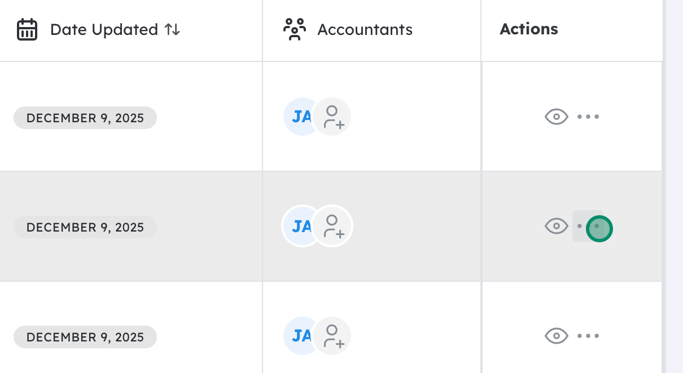Click the Date Updated header label
683x373 pixels.
point(104,29)
